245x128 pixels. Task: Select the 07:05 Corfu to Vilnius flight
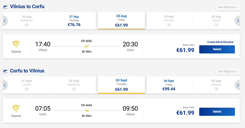coord(217,112)
